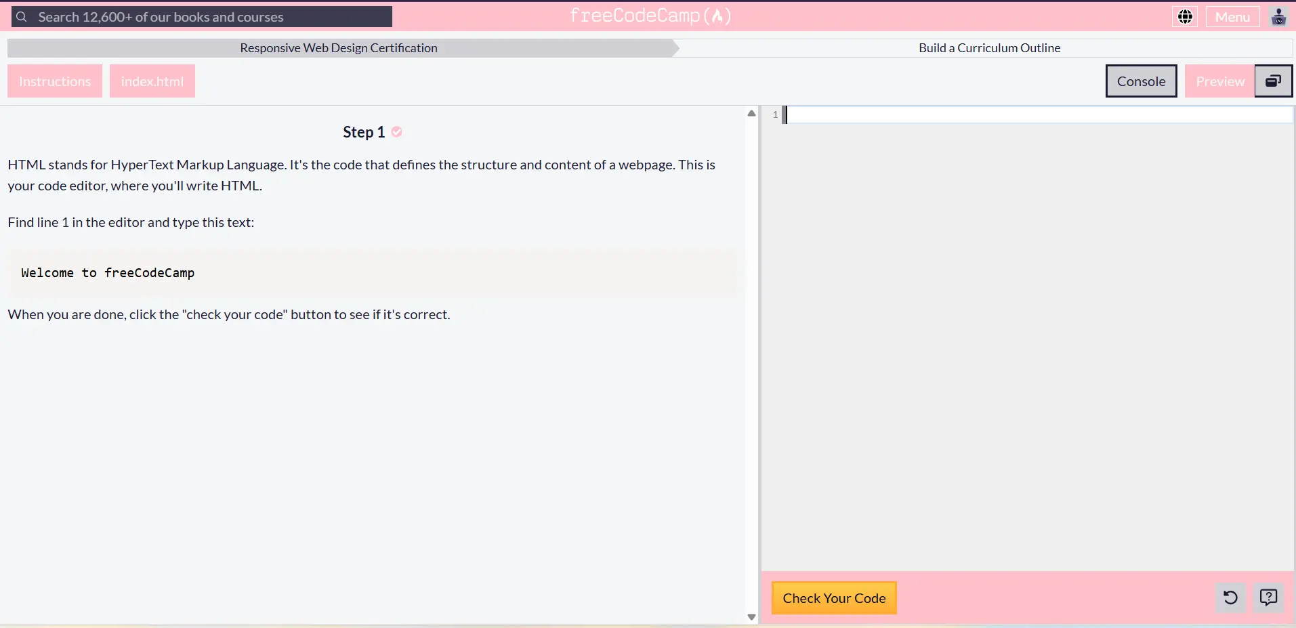Image resolution: width=1296 pixels, height=628 pixels.
Task: Click the 'When you are done' instruction sentence
Action: pyautogui.click(x=229, y=314)
